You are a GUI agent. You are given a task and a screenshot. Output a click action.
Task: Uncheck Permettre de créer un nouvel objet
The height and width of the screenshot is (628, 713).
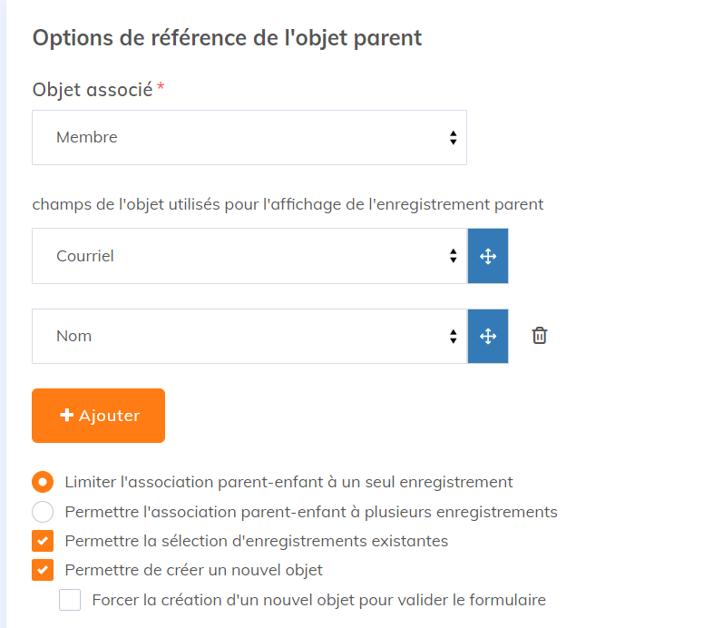click(43, 570)
